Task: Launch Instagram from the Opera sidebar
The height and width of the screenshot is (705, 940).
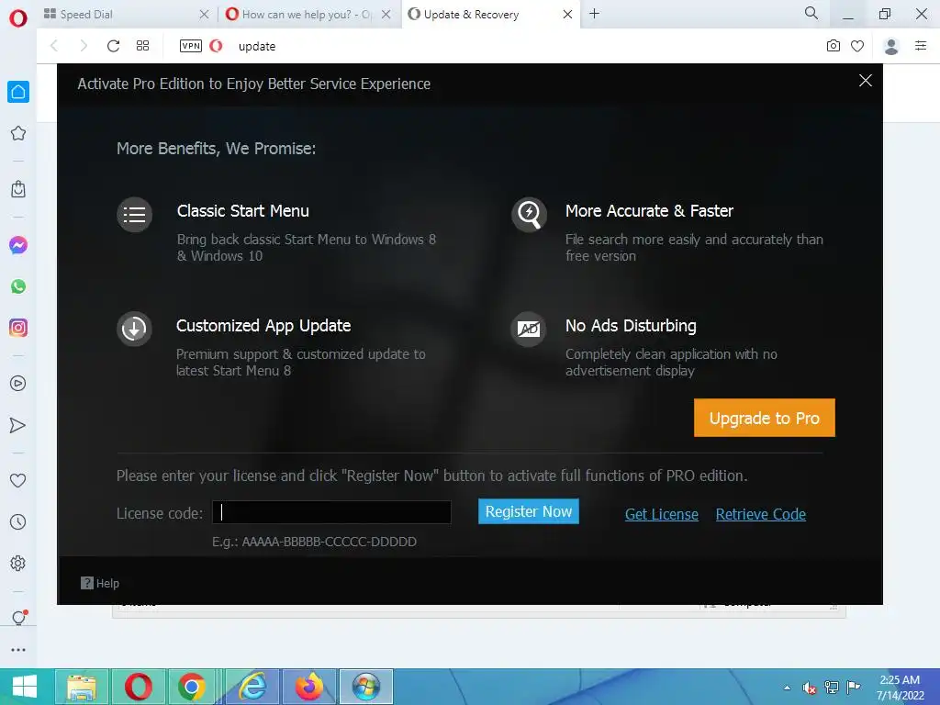Action: click(18, 328)
